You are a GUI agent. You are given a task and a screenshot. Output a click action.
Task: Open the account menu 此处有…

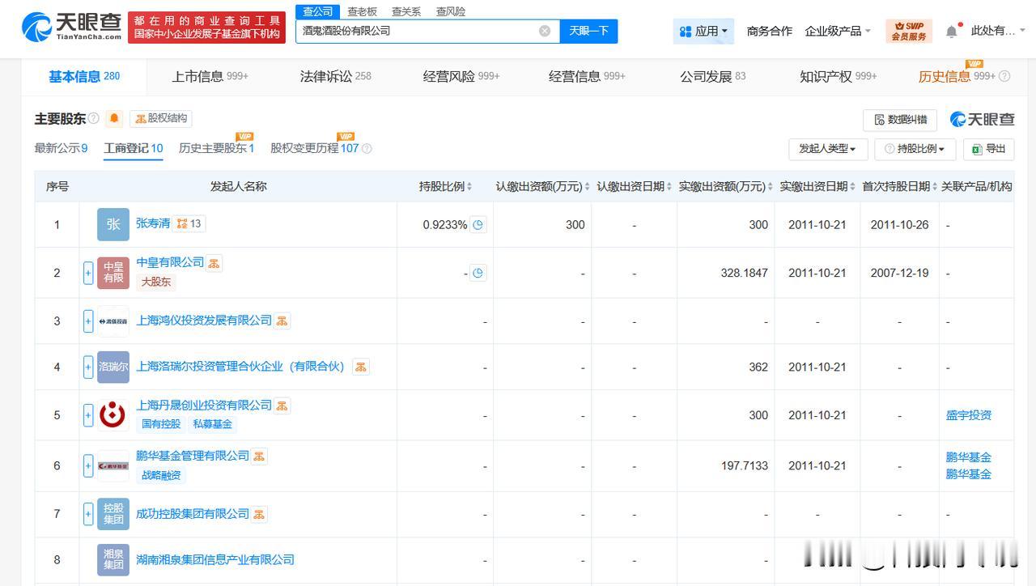(998, 31)
